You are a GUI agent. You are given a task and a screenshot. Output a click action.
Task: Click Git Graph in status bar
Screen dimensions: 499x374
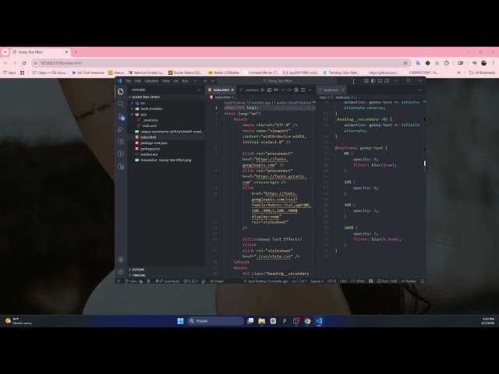point(217,281)
